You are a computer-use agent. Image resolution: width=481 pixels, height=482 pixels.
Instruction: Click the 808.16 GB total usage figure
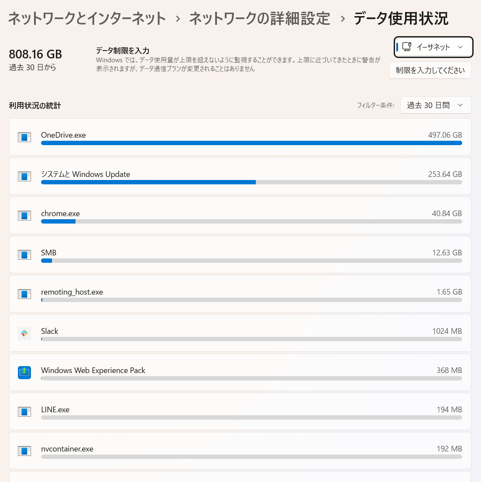[x=35, y=54]
